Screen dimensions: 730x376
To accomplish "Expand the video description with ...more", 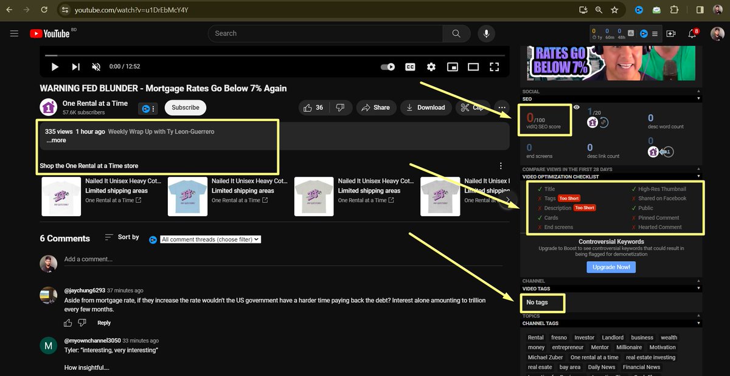I will point(56,140).
